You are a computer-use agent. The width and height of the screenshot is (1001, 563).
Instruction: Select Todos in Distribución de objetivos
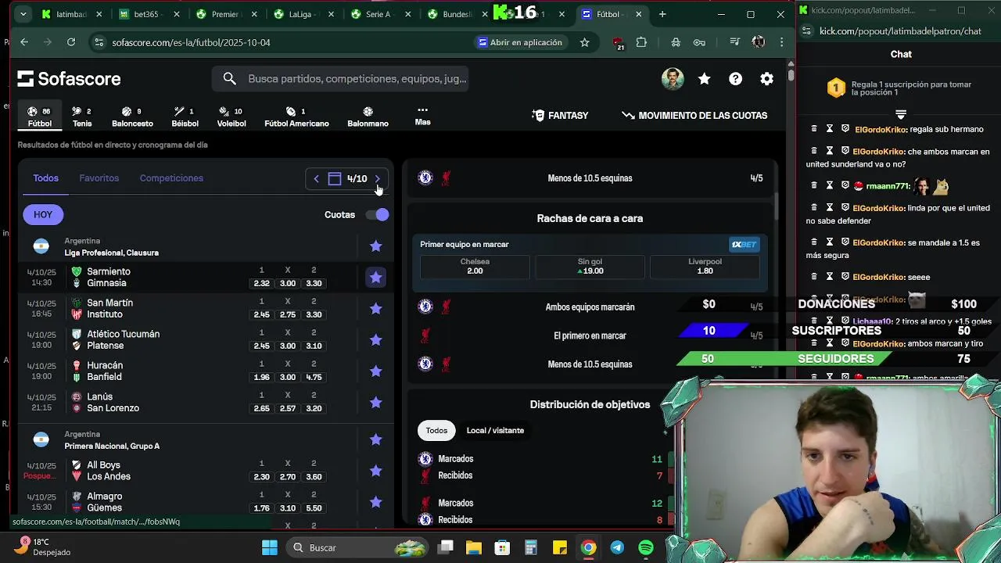pos(436,431)
